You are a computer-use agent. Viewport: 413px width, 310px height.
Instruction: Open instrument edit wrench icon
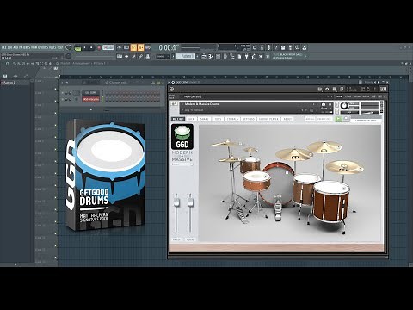point(174,104)
